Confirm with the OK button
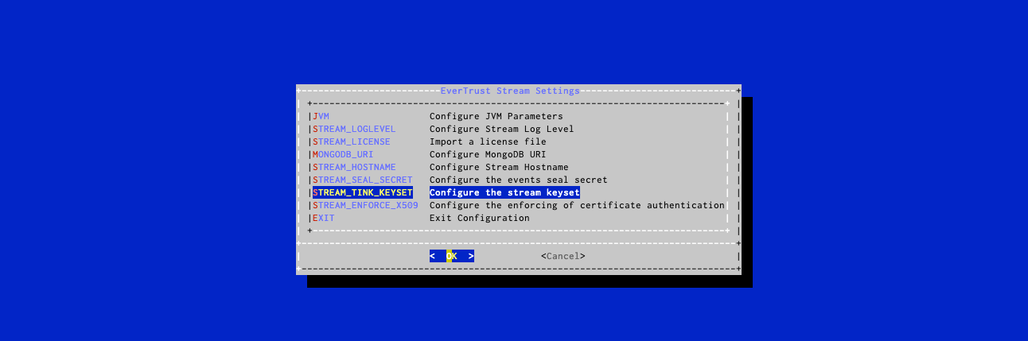Image resolution: width=1028 pixels, height=341 pixels. tap(452, 256)
